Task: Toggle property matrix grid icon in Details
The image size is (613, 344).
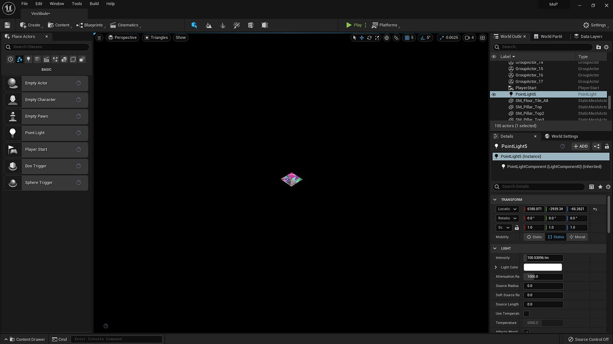Action: (592, 187)
